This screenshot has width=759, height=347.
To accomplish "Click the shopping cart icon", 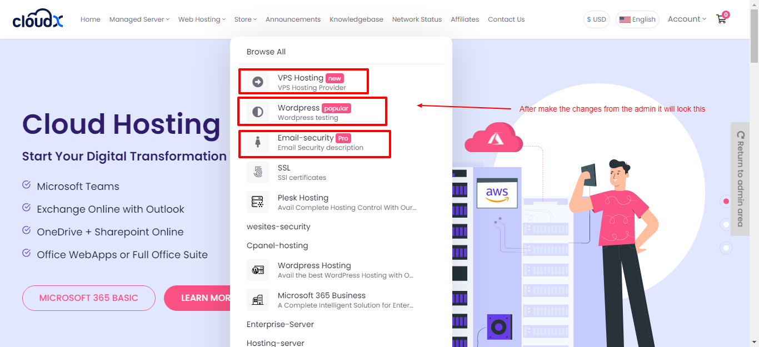I will [721, 19].
